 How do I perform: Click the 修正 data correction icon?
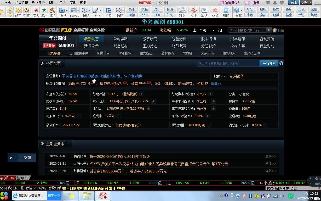tap(18, 10)
